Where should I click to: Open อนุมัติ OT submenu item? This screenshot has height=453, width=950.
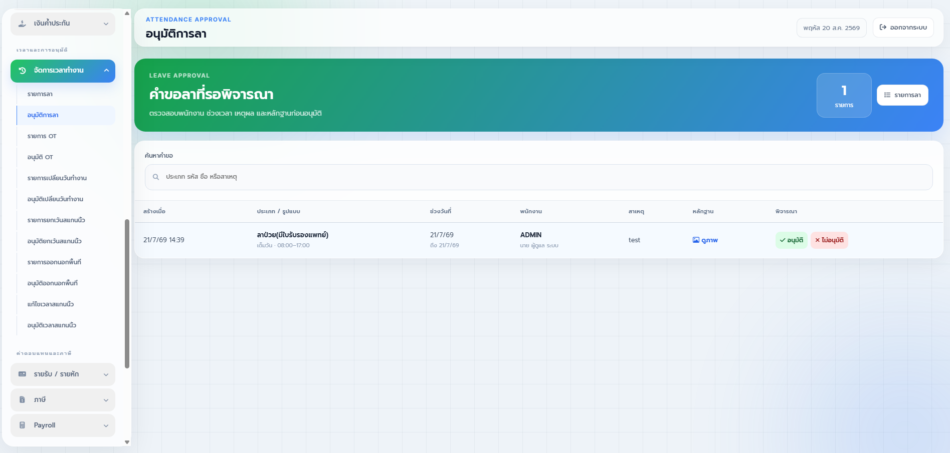pos(66,157)
